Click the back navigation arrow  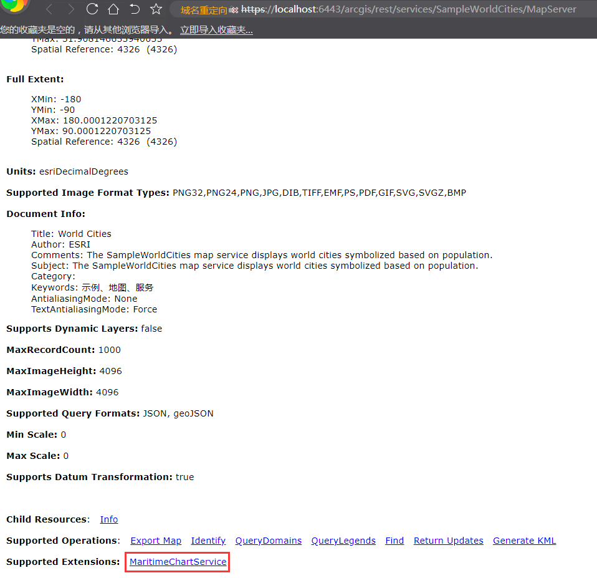point(49,9)
